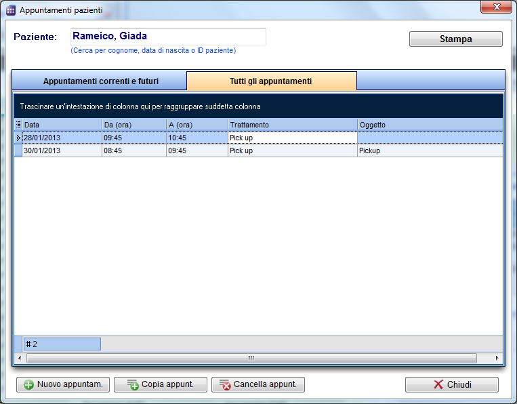Click the group-by panel Trascinare un'intestazione text
The width and height of the screenshot is (517, 404).
pos(140,106)
